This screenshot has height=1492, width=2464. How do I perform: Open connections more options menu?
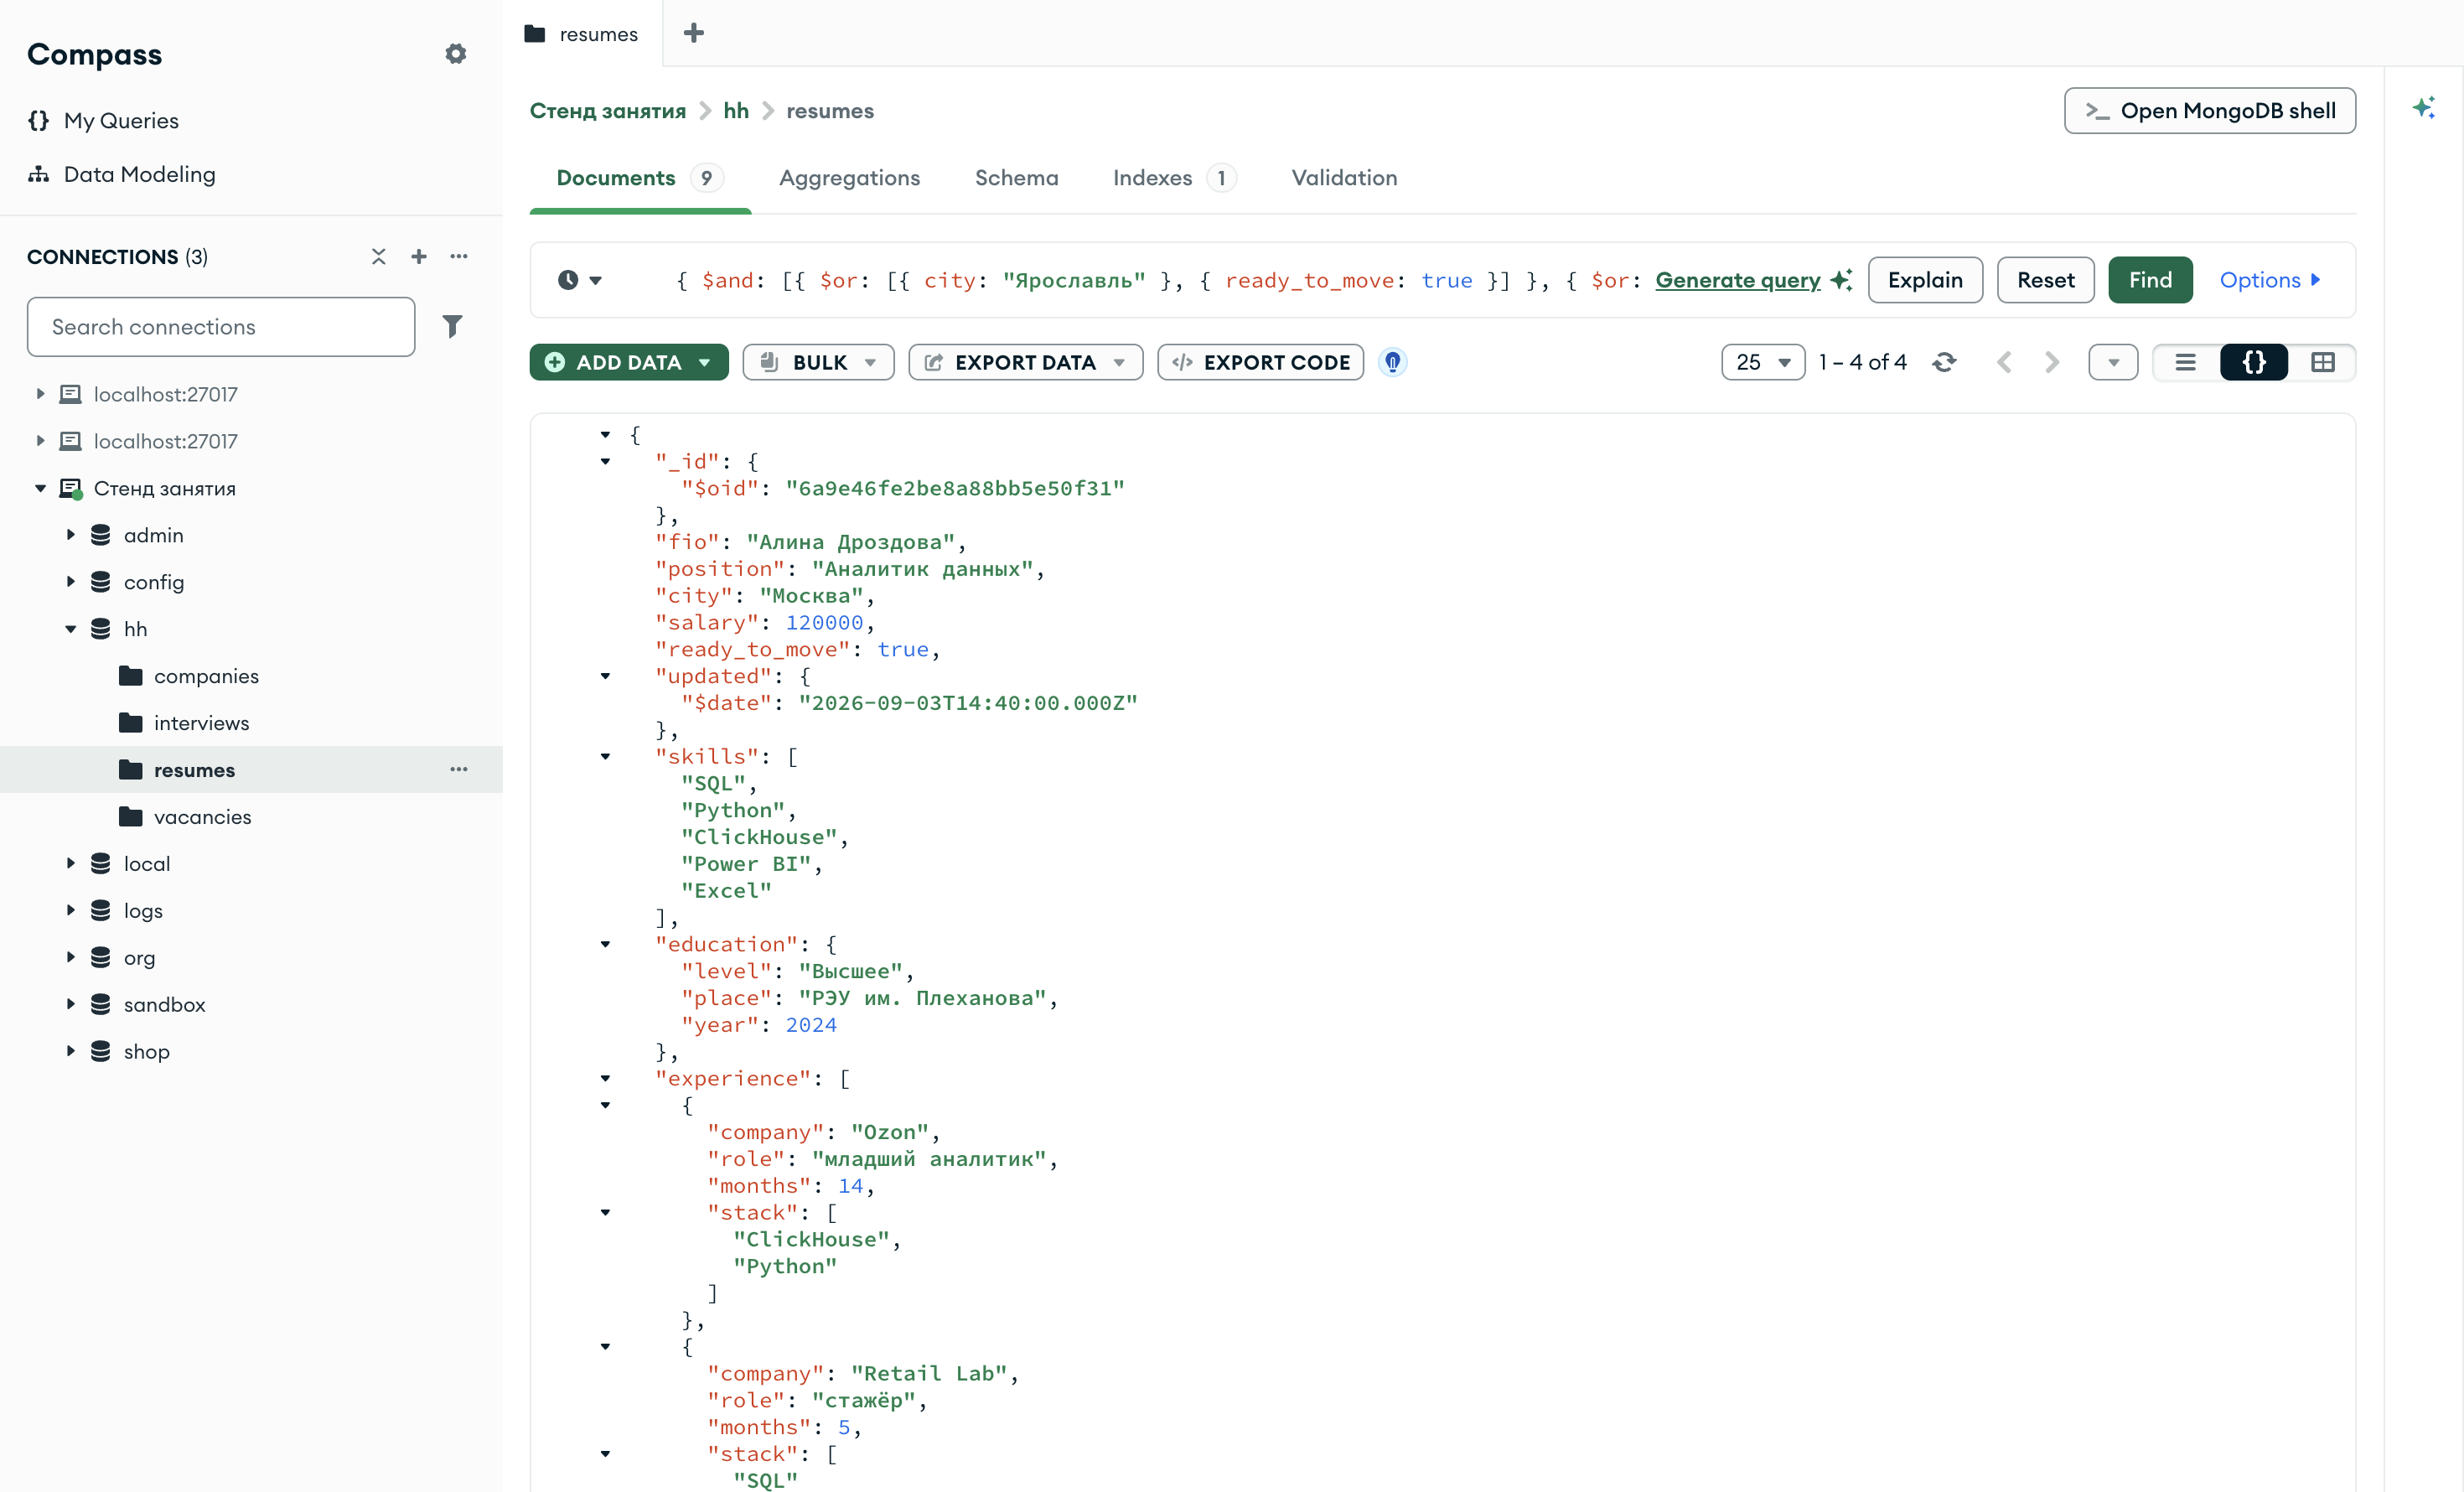pos(459,257)
